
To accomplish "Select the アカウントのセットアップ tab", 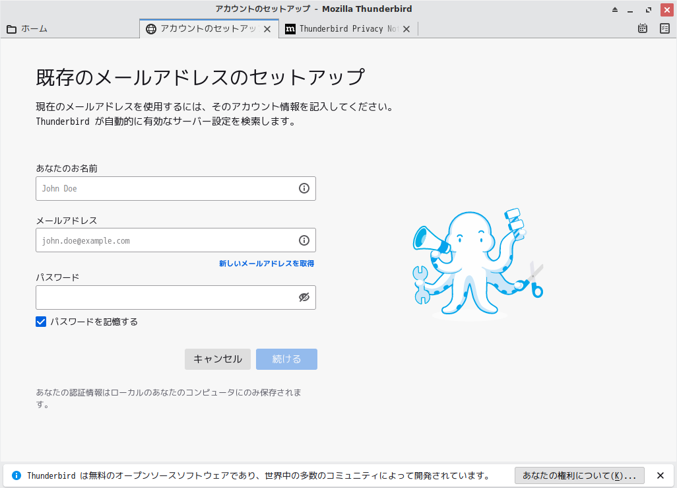I will 209,29.
